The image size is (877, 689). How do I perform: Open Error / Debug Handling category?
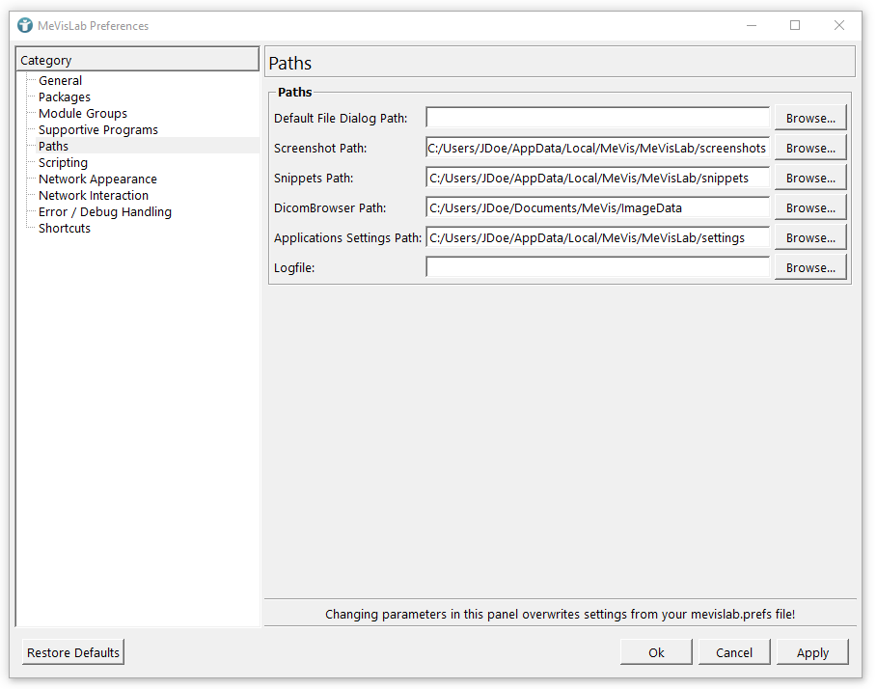(x=105, y=212)
